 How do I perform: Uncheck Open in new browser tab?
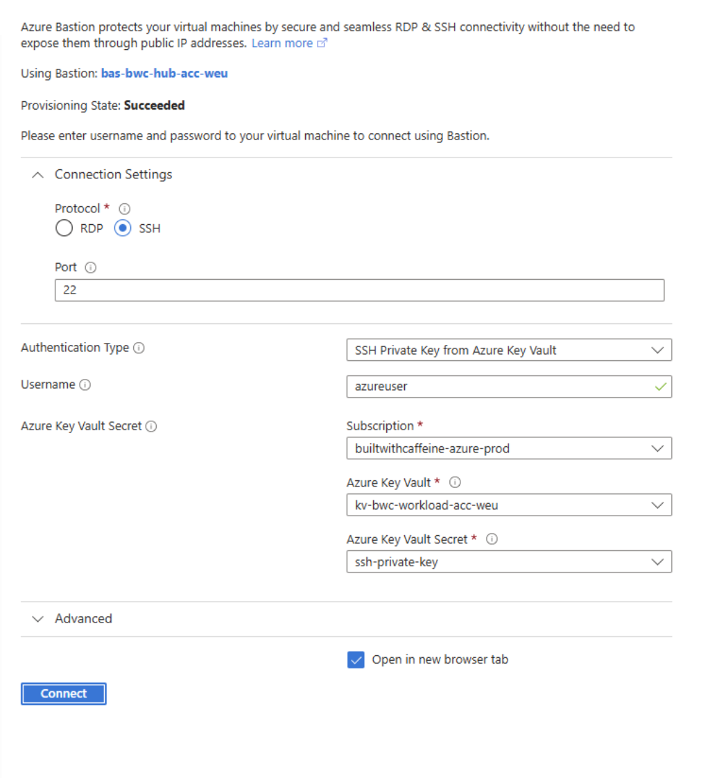pyautogui.click(x=356, y=659)
